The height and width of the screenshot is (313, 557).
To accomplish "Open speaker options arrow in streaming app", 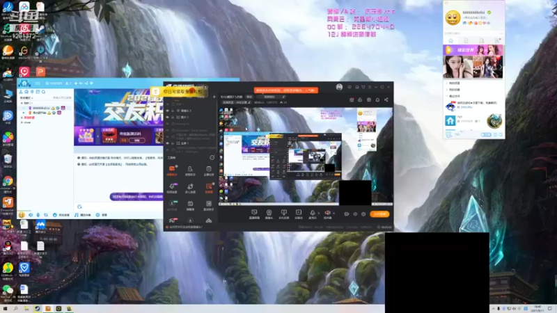I will (334, 213).
